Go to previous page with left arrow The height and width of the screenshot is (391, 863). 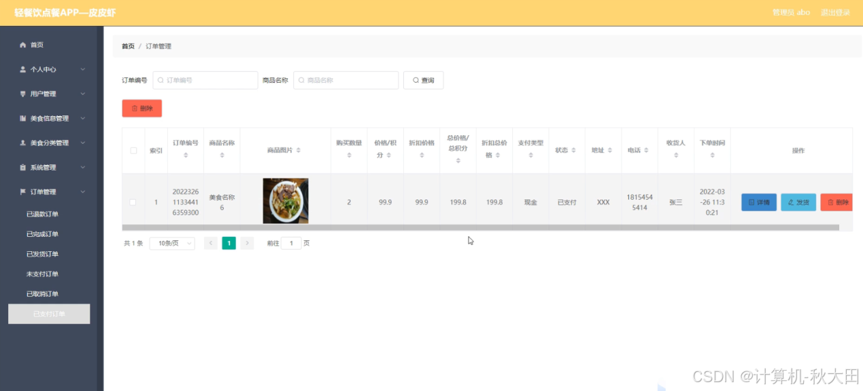[x=211, y=243]
